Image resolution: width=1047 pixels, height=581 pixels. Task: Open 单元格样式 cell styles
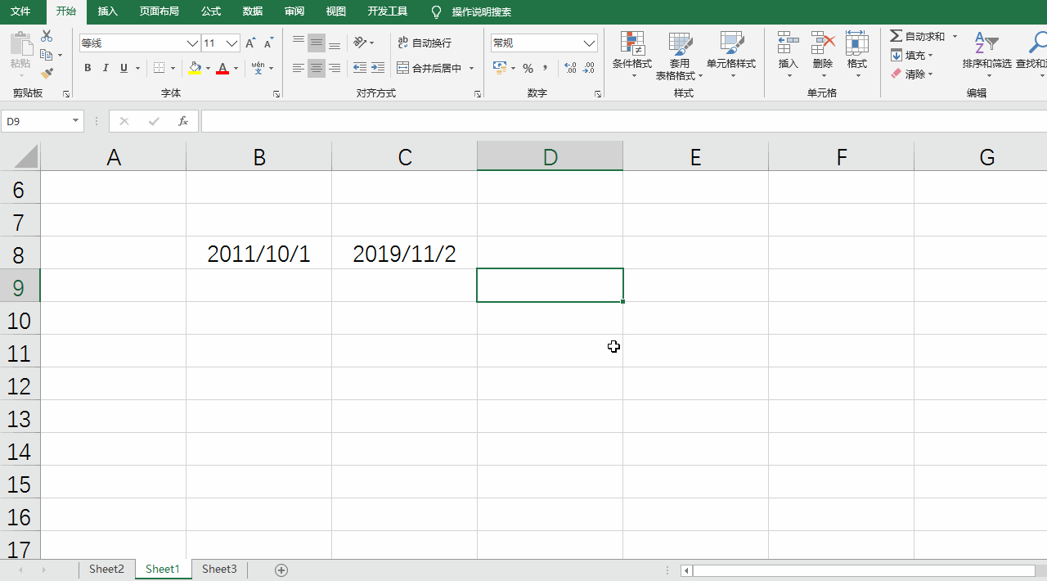point(731,55)
